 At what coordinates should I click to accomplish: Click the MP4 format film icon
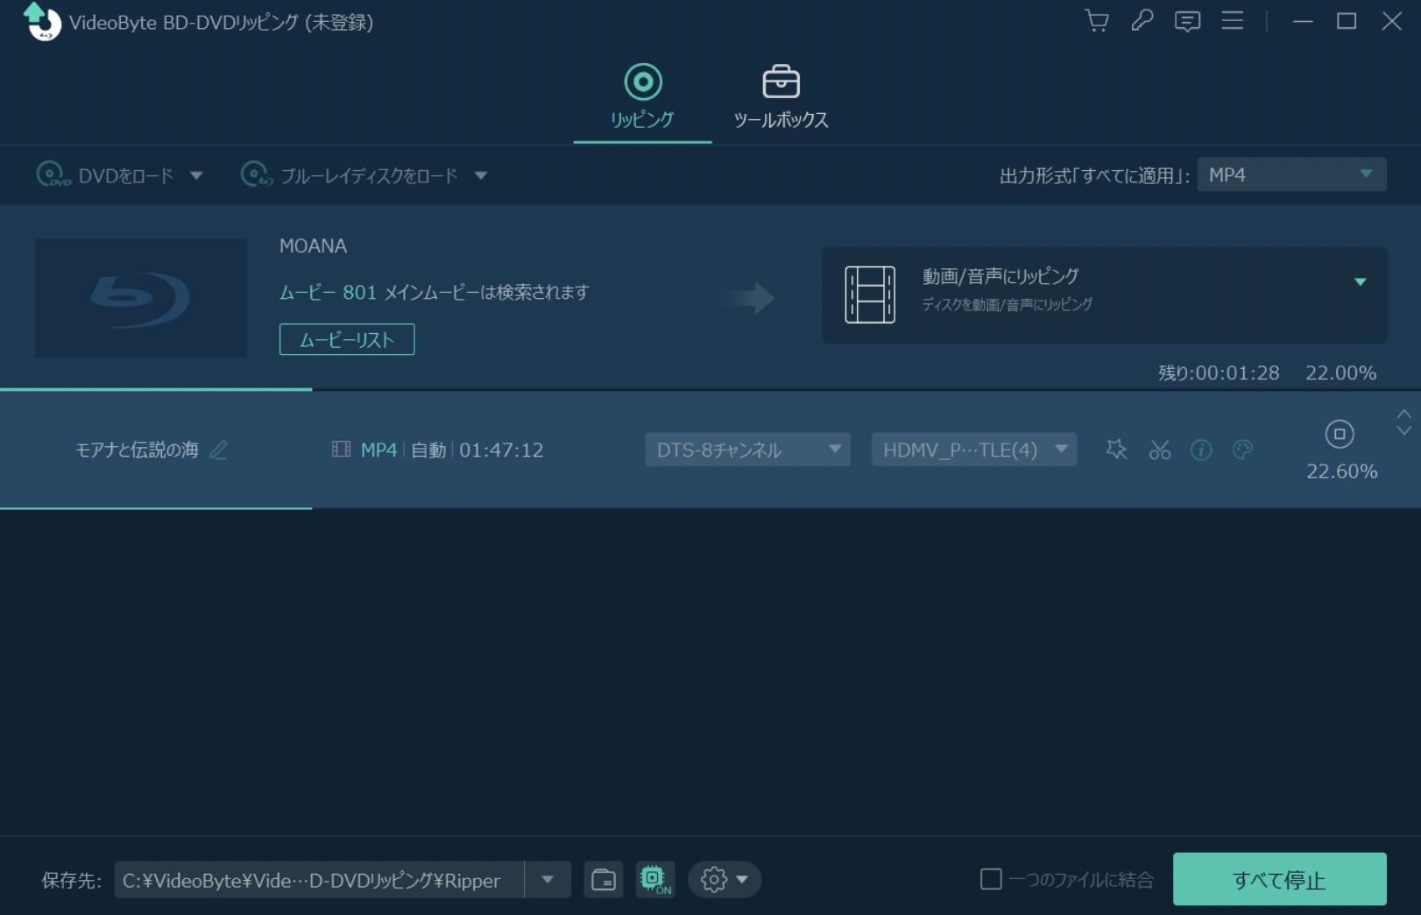(341, 450)
